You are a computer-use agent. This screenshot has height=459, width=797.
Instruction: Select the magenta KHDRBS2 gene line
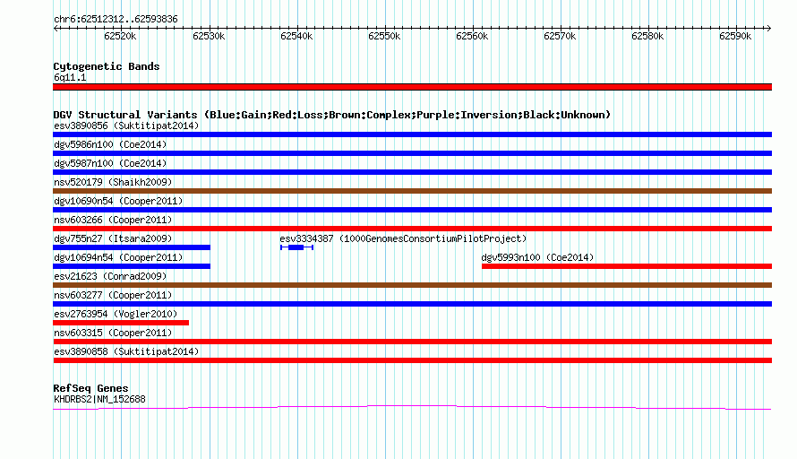coord(412,408)
